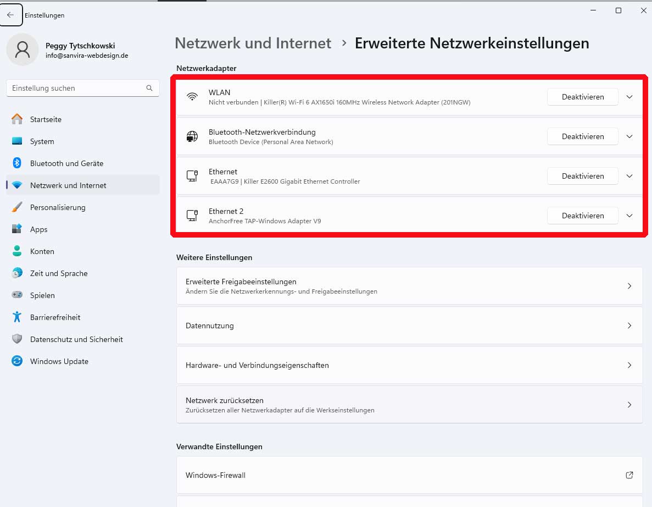The width and height of the screenshot is (652, 507).
Task: Click the Windows-Firewall external link icon
Action: 629,475
